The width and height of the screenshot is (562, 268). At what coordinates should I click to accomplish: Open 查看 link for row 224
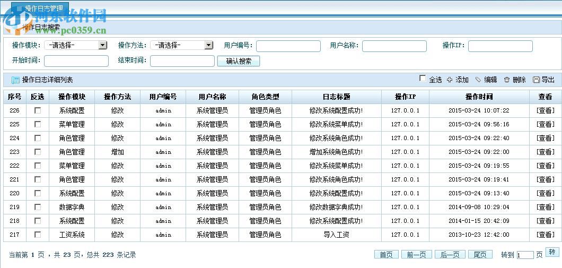[x=545, y=138]
